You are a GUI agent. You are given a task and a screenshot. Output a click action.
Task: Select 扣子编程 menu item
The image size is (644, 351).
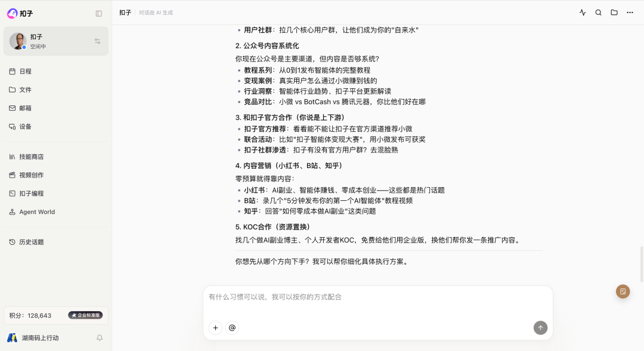coord(56,193)
